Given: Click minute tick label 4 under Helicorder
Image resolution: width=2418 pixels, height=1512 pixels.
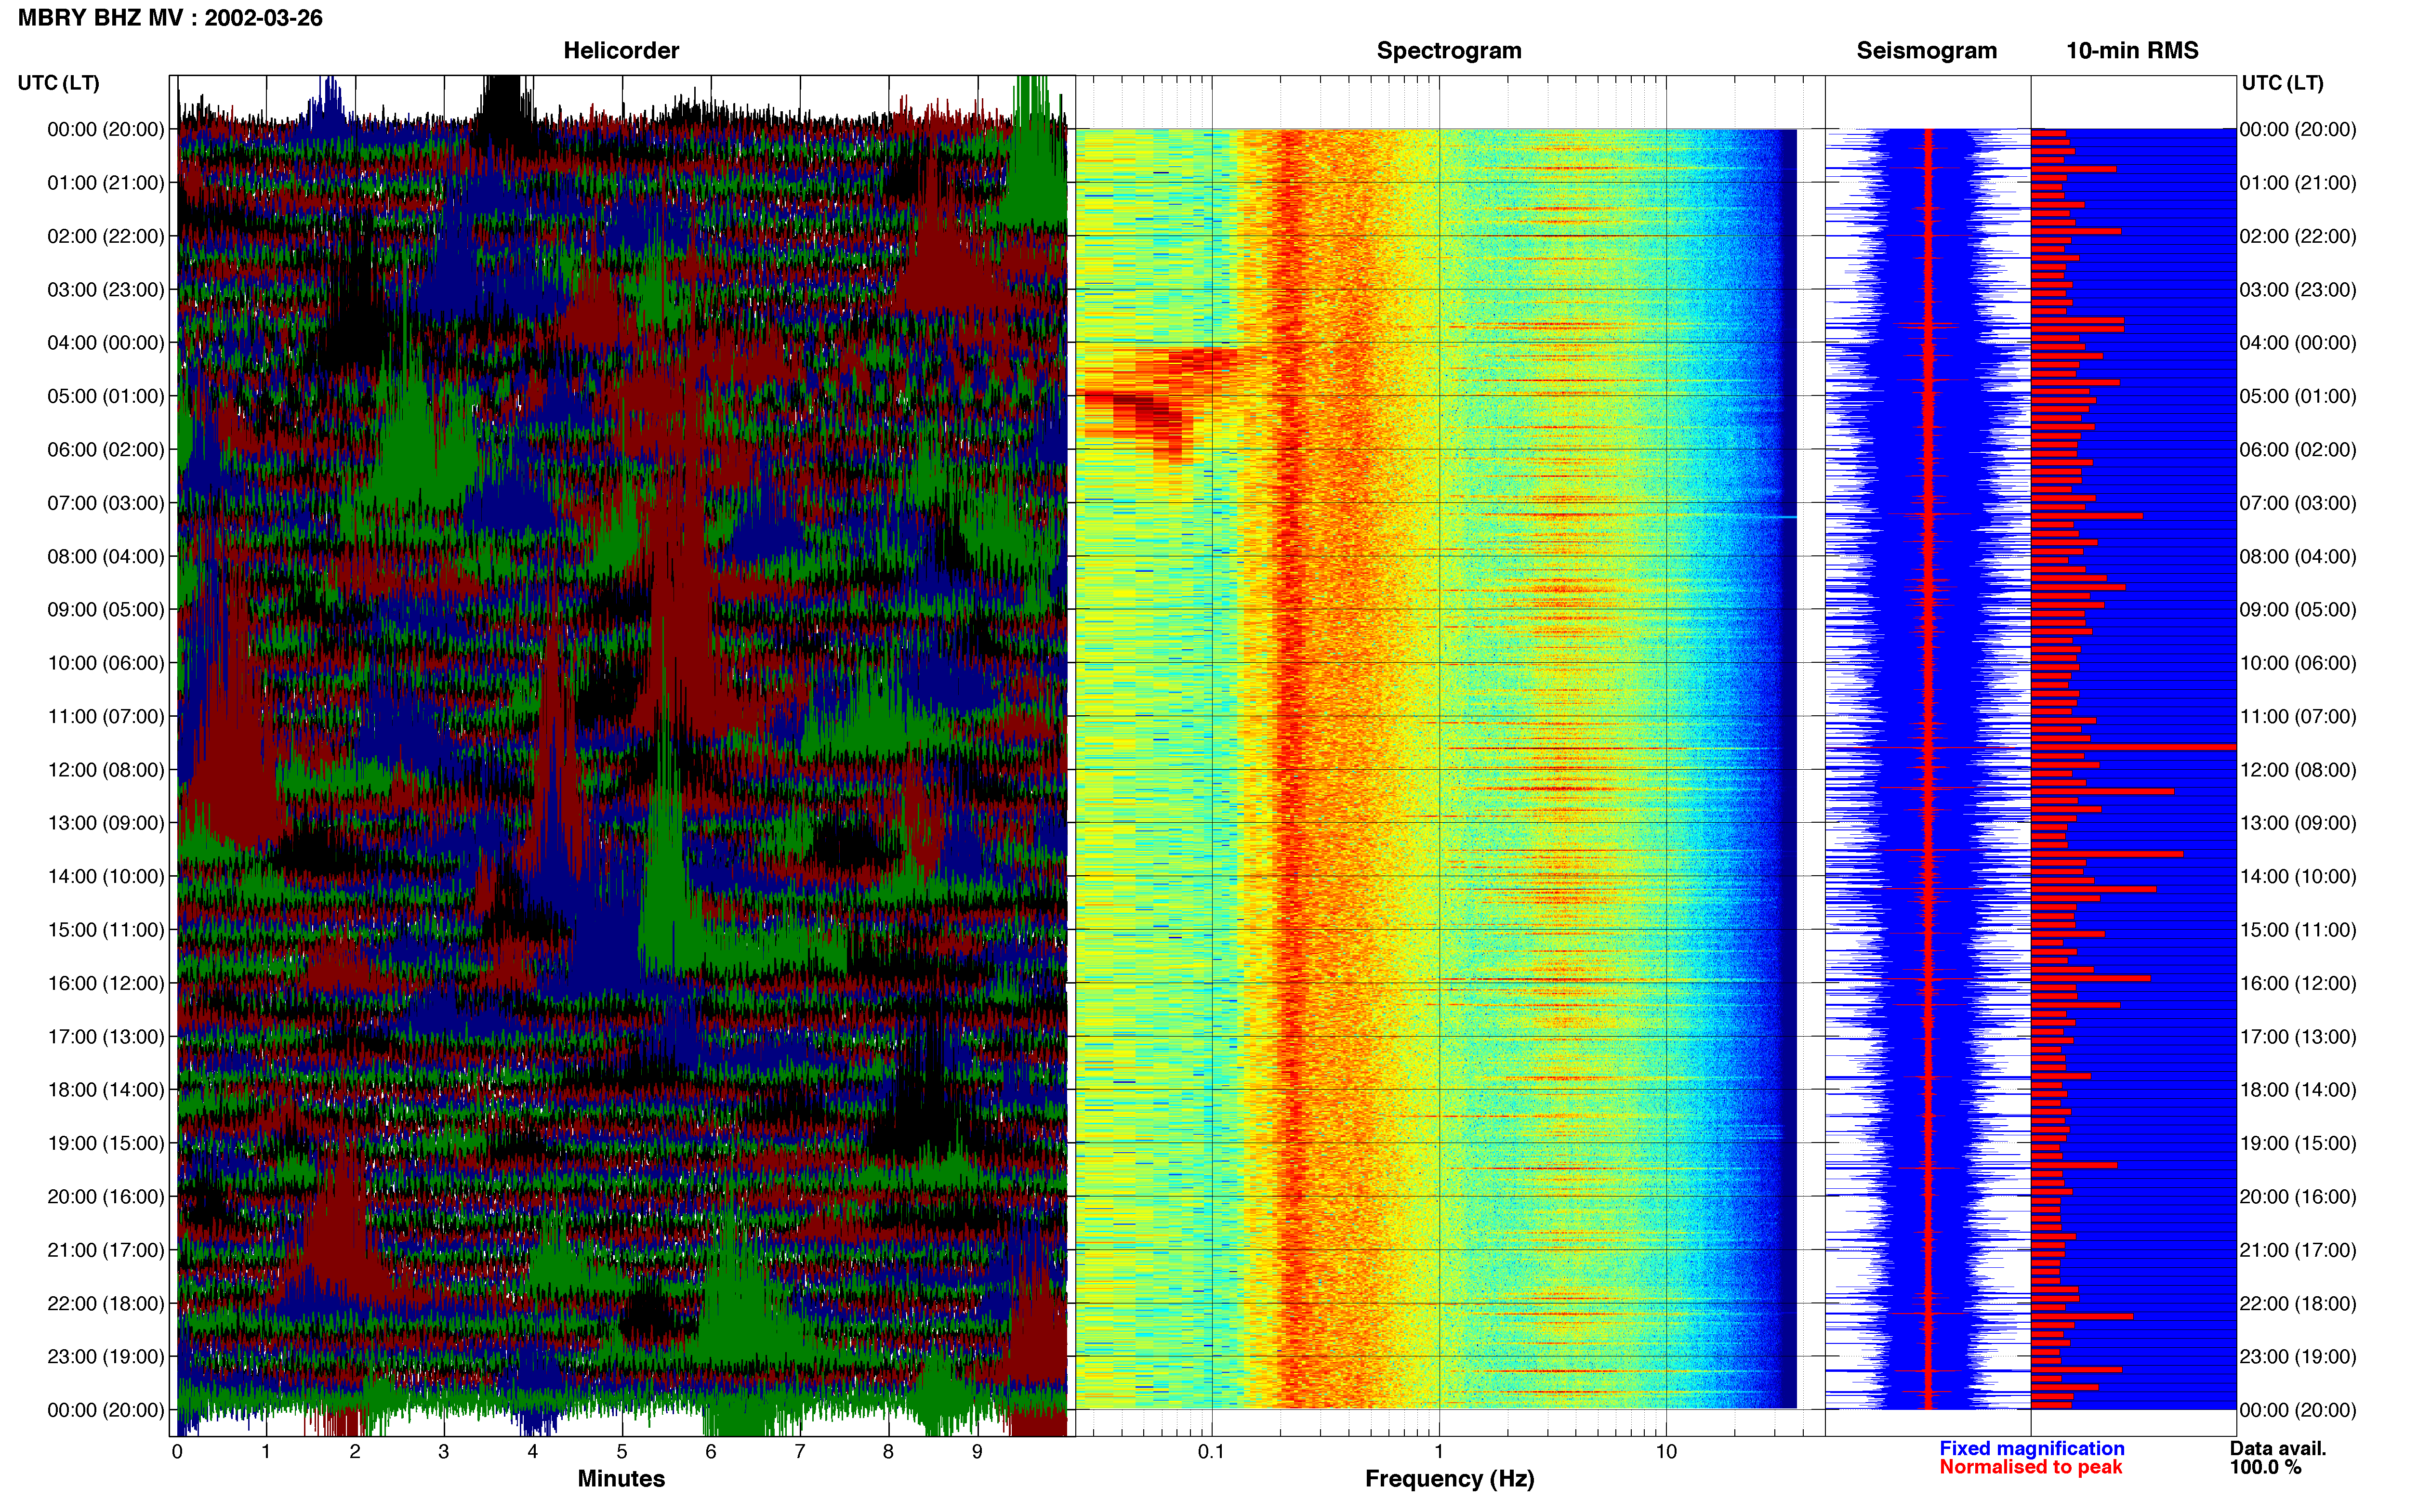Looking at the screenshot, I should pyautogui.click(x=533, y=1452).
